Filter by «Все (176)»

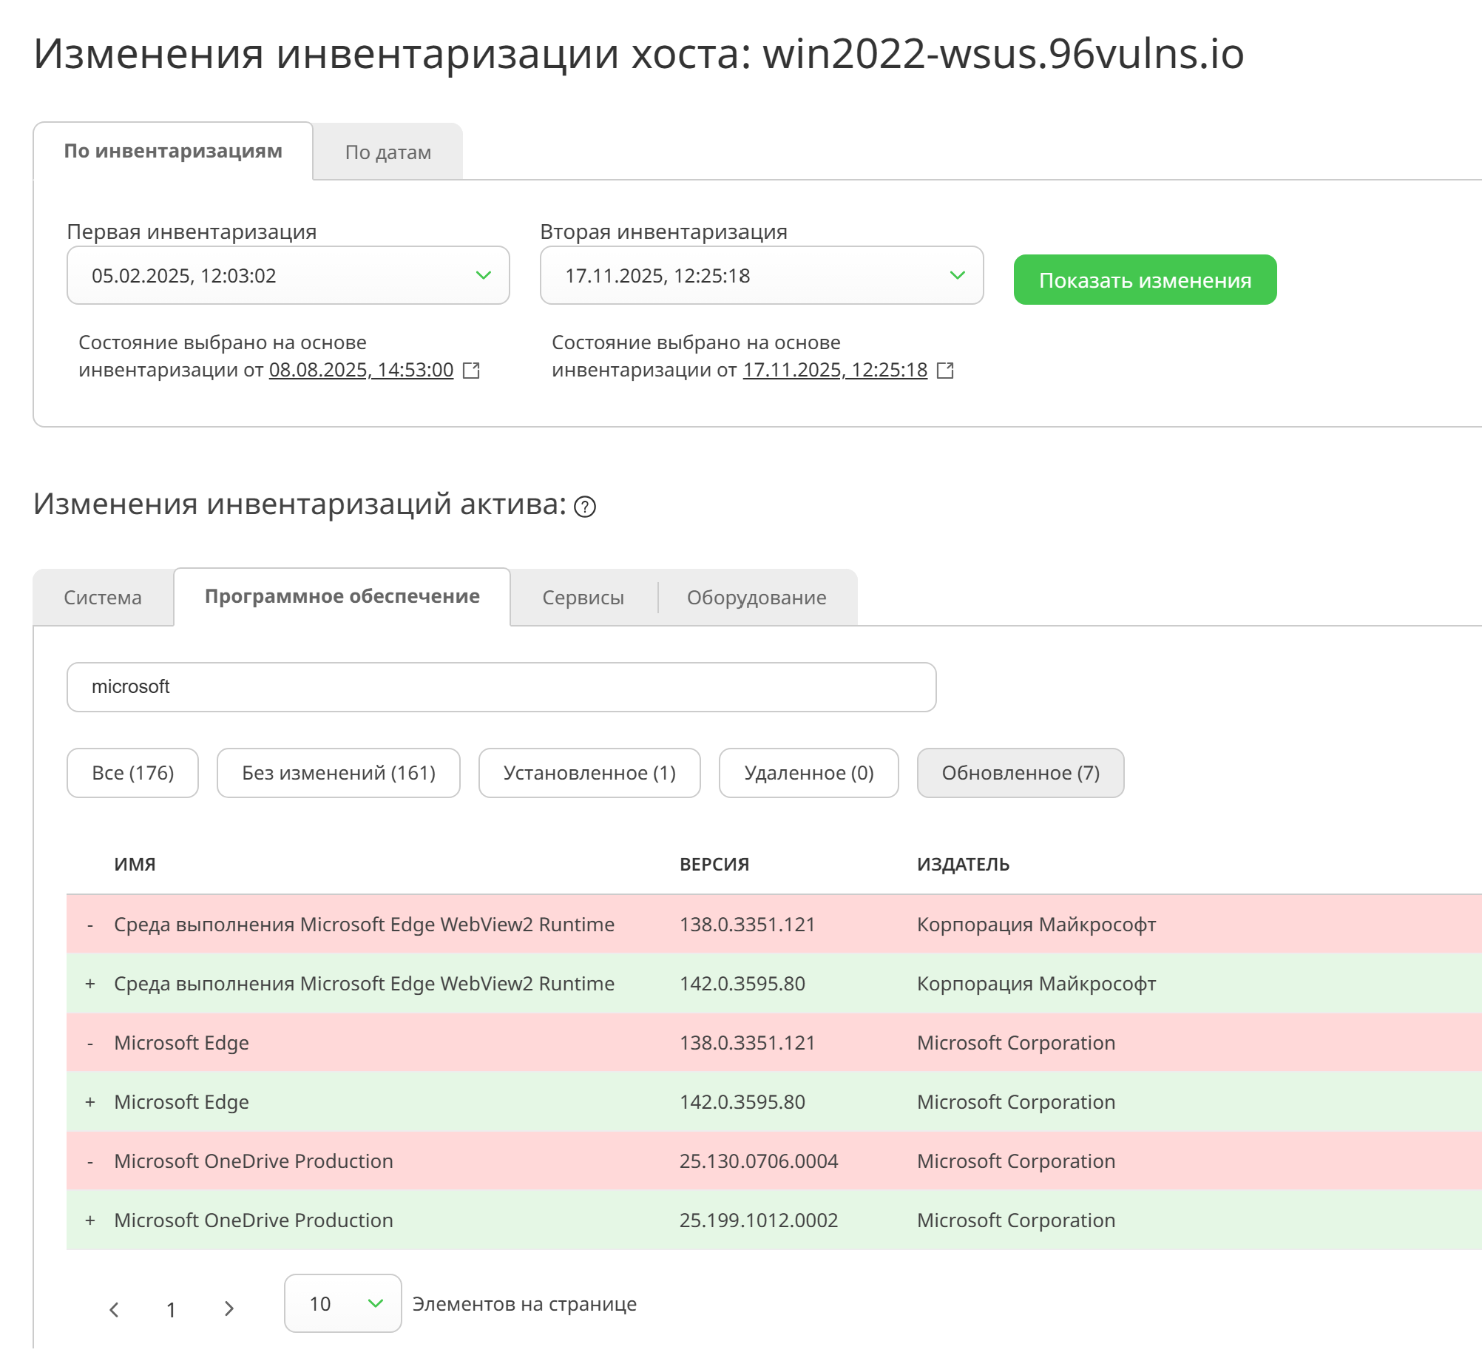pos(133,773)
